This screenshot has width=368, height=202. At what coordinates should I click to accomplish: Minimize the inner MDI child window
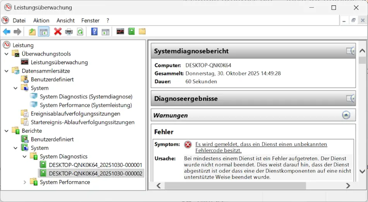pos(344,21)
